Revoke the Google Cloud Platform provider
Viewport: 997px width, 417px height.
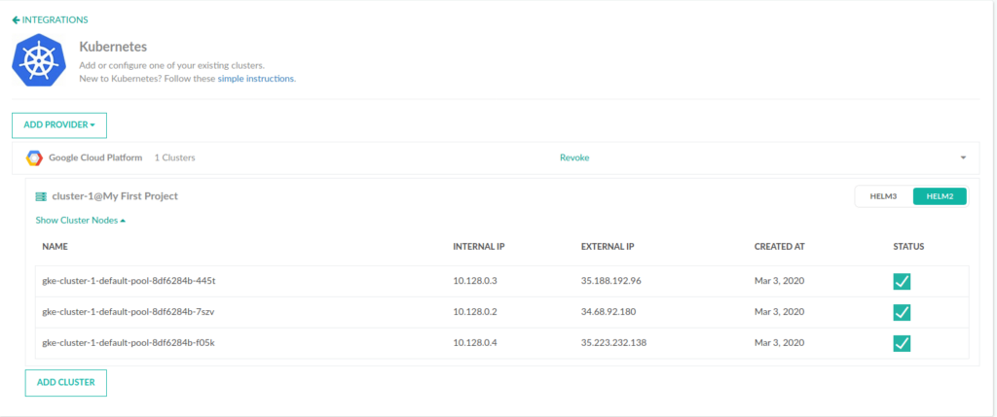[x=573, y=157]
